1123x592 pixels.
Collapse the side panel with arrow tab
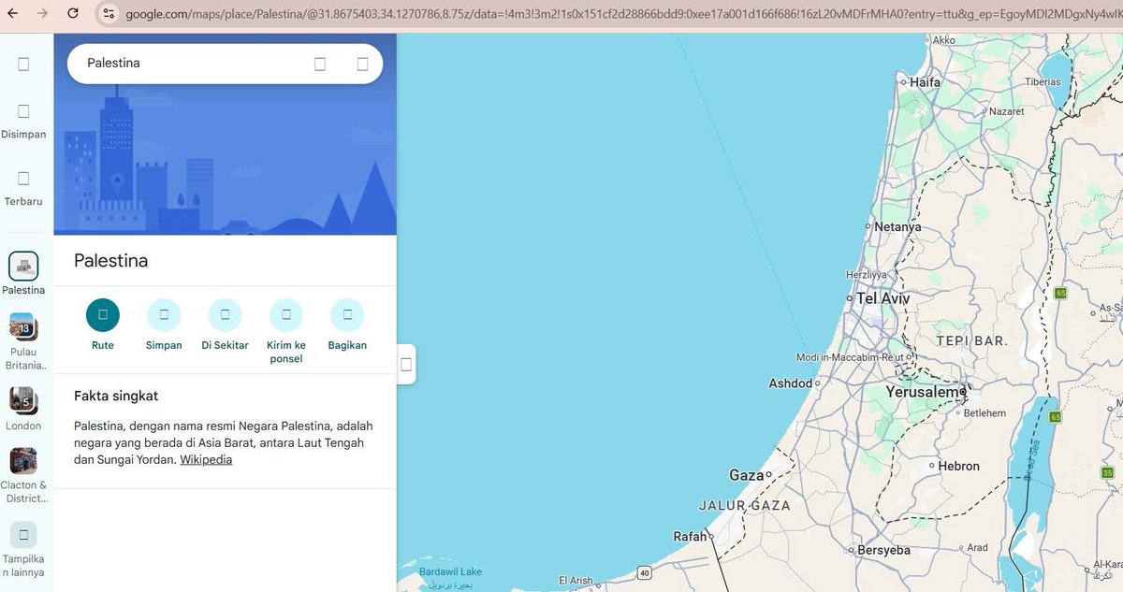(x=406, y=364)
